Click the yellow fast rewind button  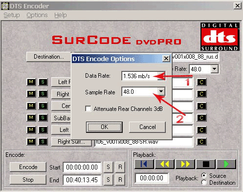coord(165,164)
